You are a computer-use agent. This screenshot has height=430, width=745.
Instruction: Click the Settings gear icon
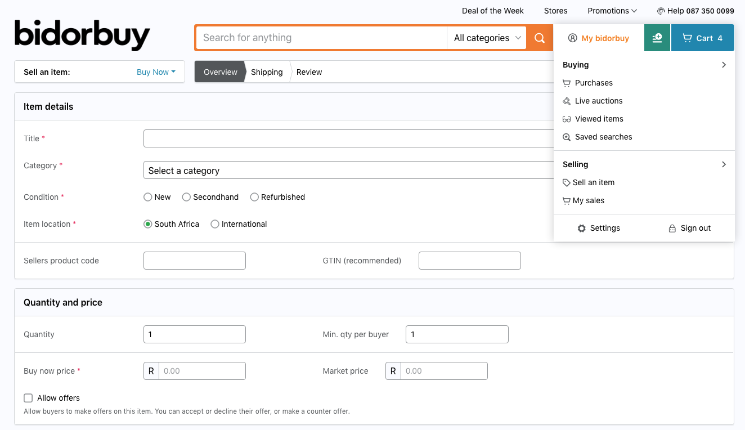point(581,228)
